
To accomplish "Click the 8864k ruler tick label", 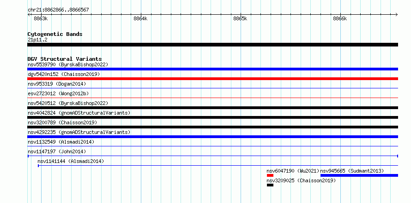I will [x=140, y=18].
